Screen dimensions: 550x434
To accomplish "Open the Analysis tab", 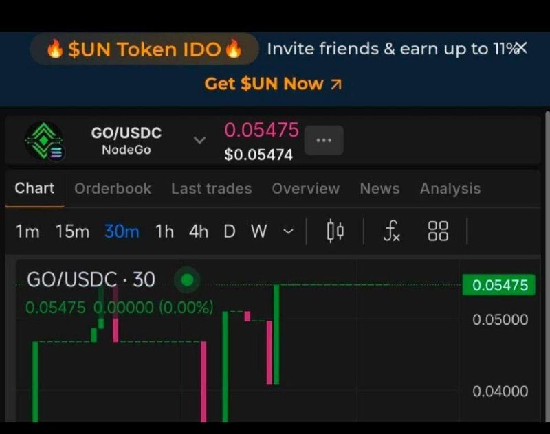I will [x=450, y=188].
